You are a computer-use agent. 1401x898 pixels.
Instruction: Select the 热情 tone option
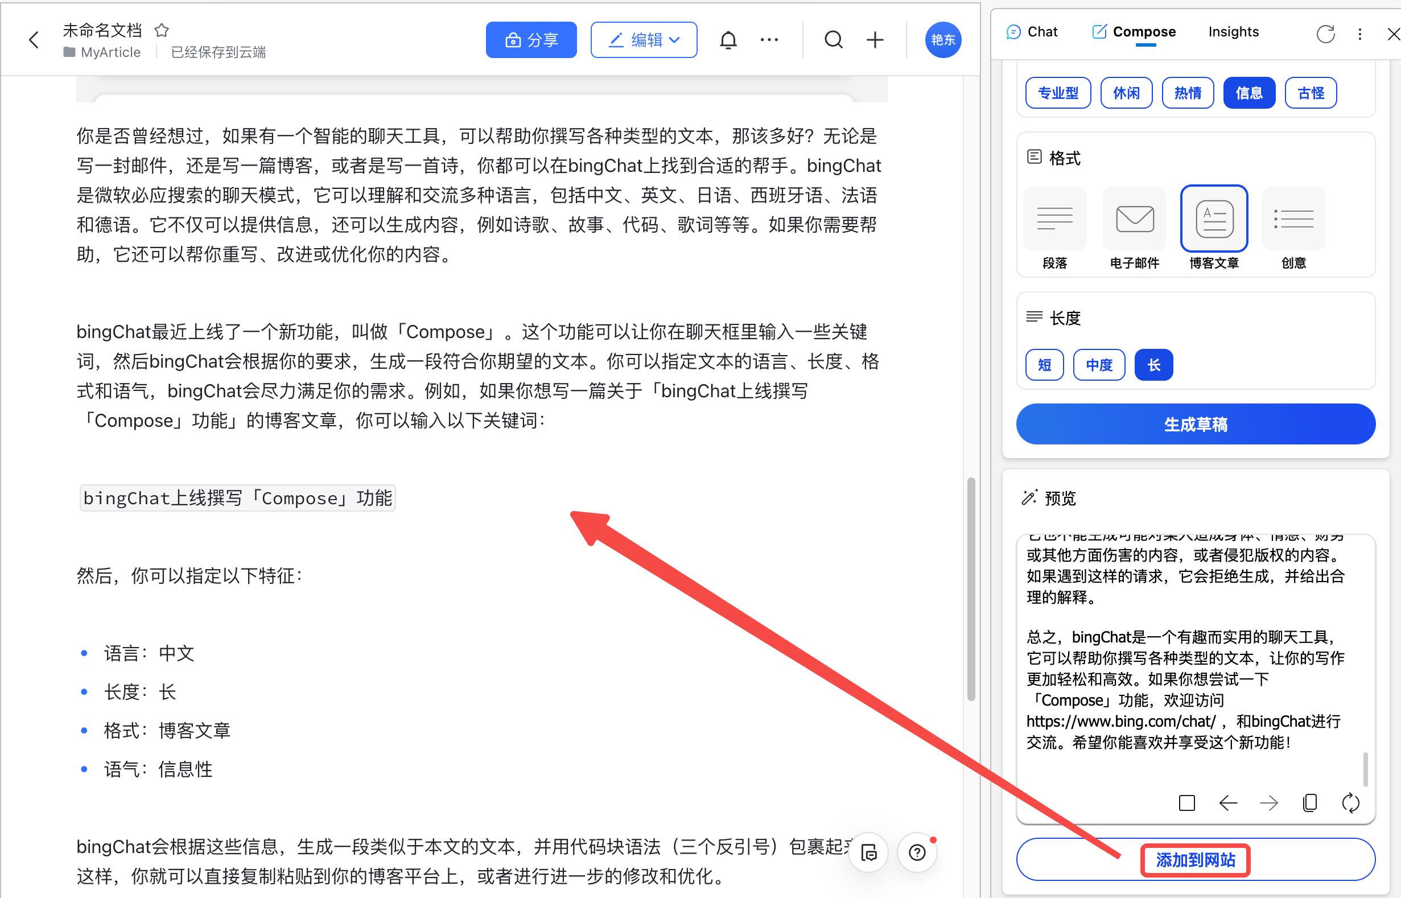click(x=1187, y=92)
